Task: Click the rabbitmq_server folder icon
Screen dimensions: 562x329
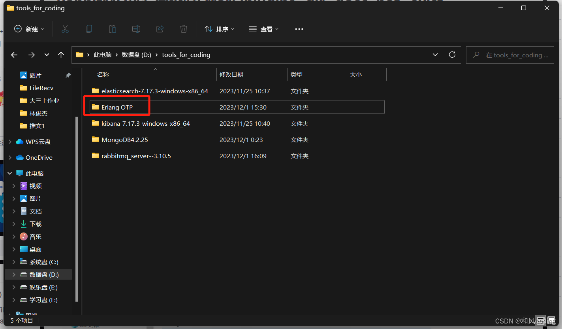Action: [96, 156]
